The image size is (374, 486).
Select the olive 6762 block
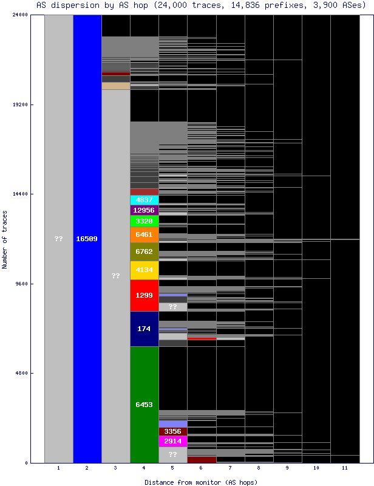pos(144,252)
